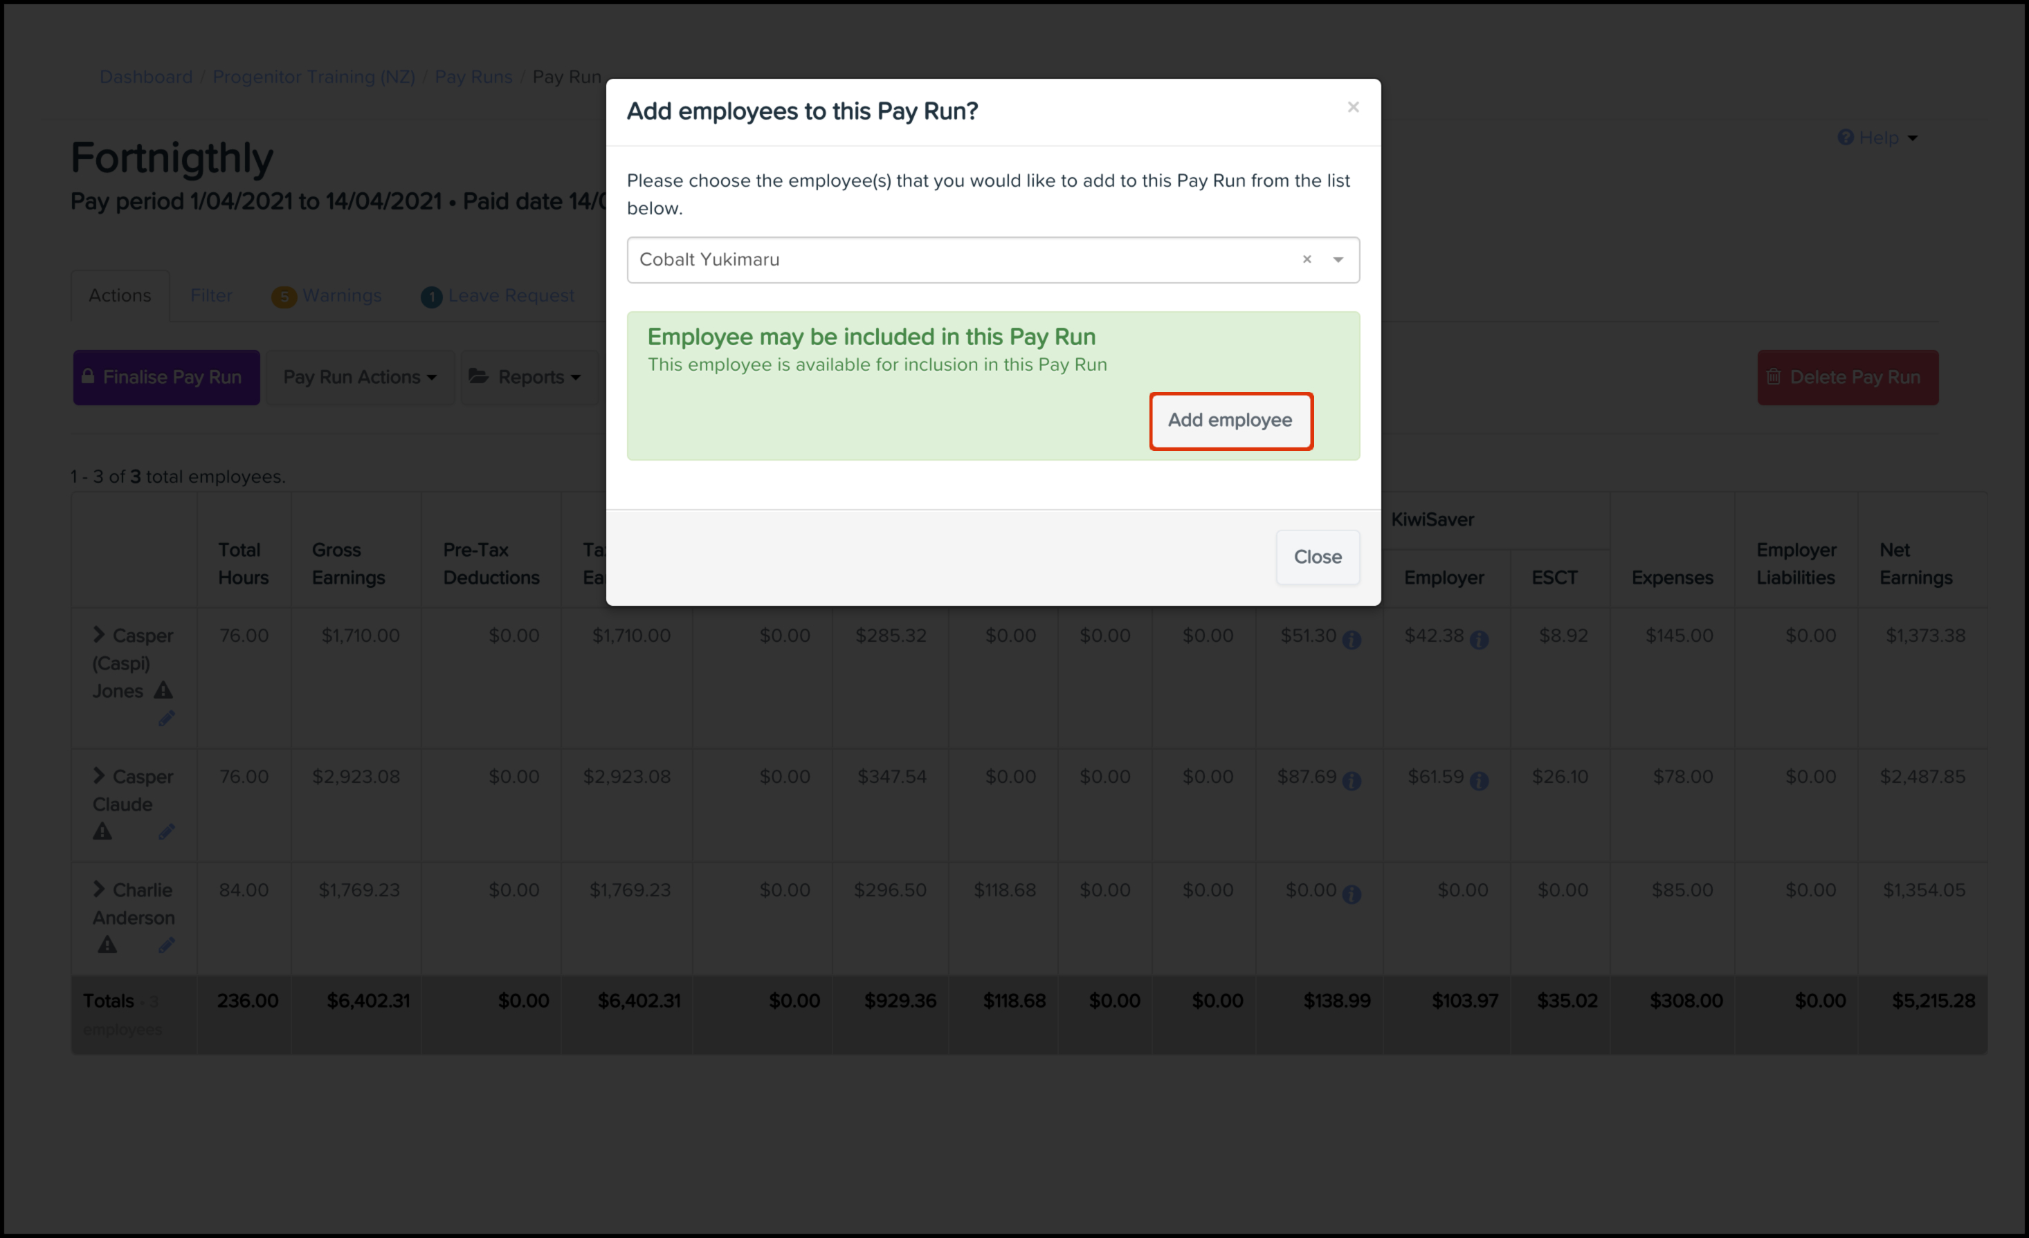Expand the Charlie Anderson row
Screen dimensions: 2029x1238
[x=99, y=889]
